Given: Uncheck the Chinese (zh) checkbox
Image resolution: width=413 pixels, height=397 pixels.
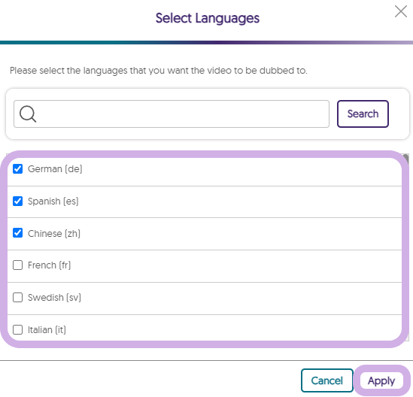Looking at the screenshot, I should [17, 233].
